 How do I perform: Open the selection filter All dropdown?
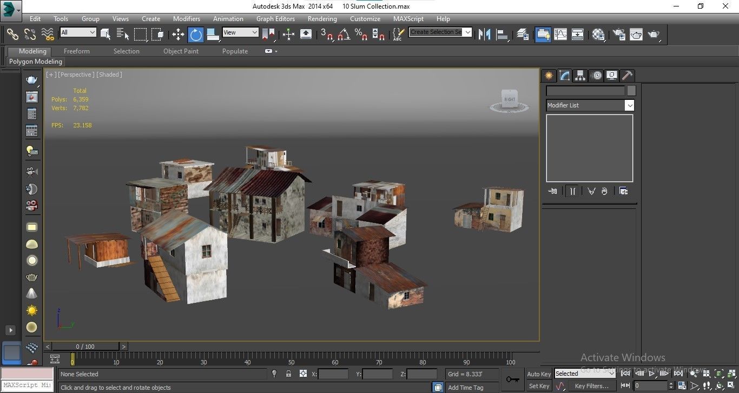(x=78, y=32)
